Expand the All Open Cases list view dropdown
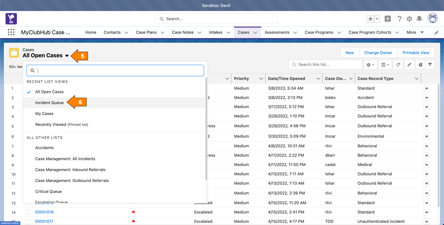444x225 pixels. 67,56
